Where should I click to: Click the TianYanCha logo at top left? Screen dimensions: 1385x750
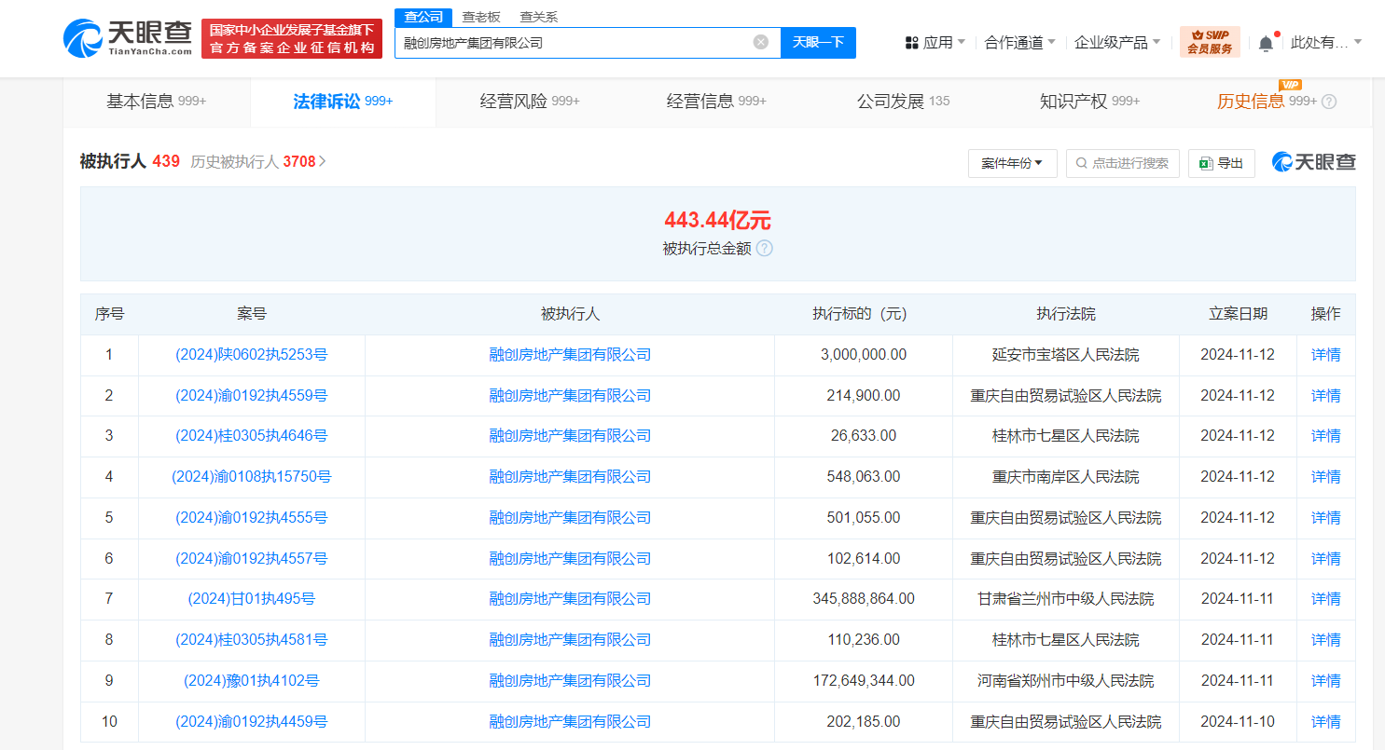click(128, 38)
